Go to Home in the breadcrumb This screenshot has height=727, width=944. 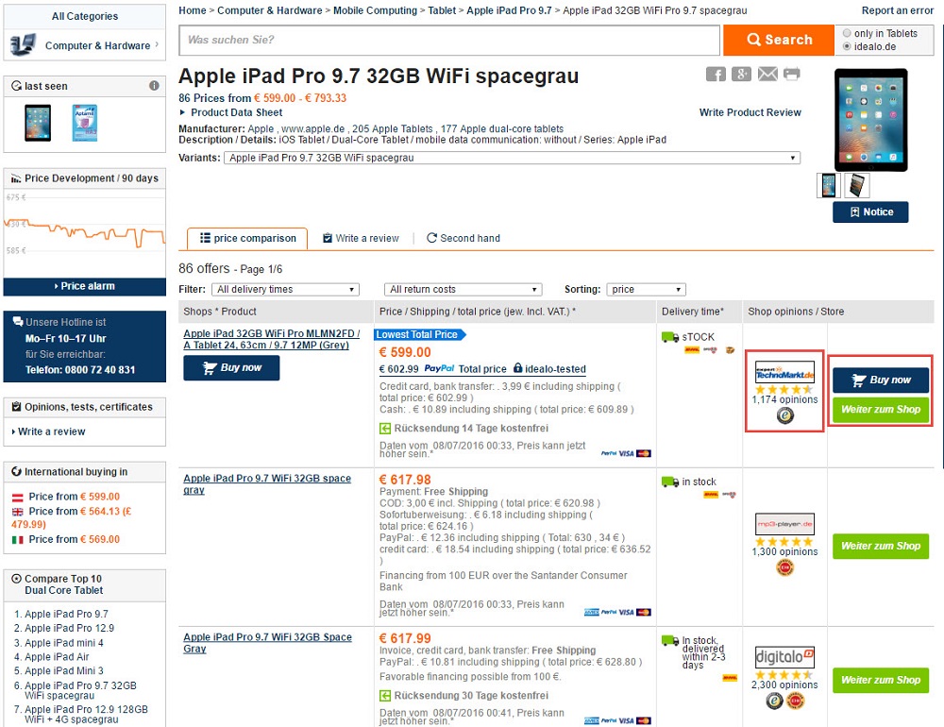tap(192, 10)
